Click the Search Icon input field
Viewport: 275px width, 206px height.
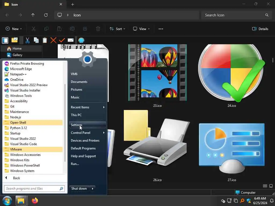coord(236,15)
